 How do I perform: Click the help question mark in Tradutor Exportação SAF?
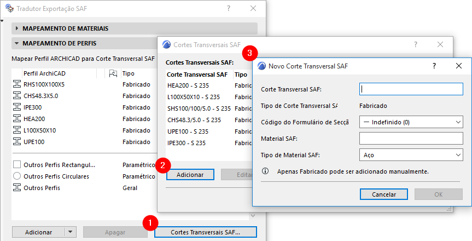point(229,8)
